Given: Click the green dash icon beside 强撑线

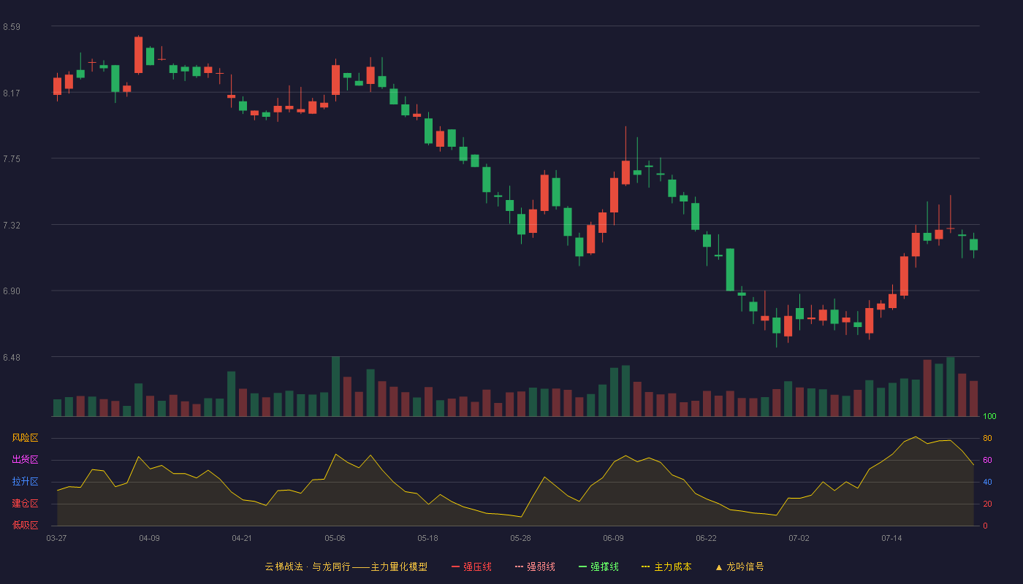Looking at the screenshot, I should point(583,566).
